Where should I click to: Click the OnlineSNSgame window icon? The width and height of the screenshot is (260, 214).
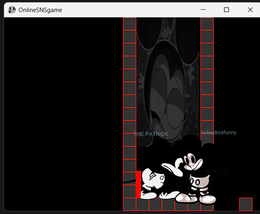click(x=12, y=10)
